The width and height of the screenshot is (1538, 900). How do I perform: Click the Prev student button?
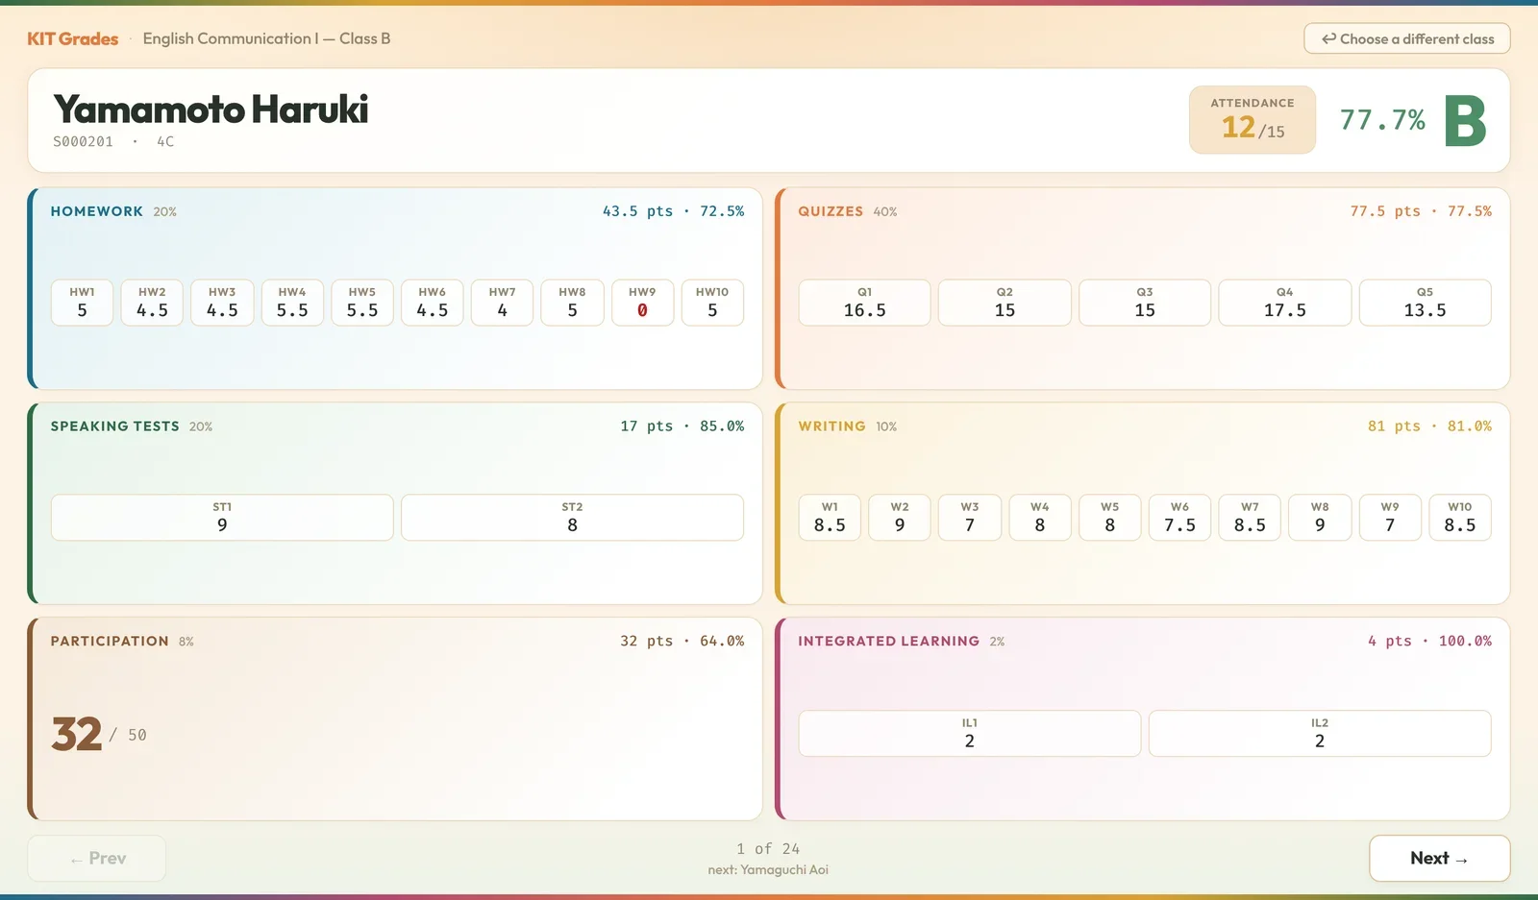pyautogui.click(x=97, y=859)
